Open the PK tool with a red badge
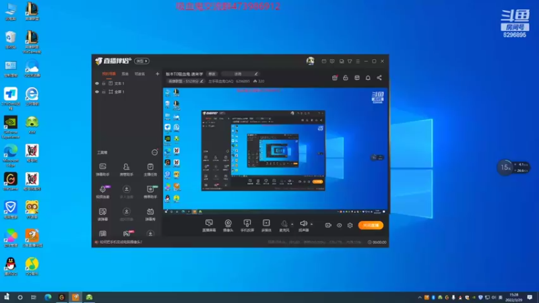 click(127, 234)
